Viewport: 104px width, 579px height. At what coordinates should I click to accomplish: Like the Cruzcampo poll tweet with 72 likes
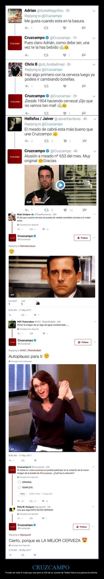[43, 501]
